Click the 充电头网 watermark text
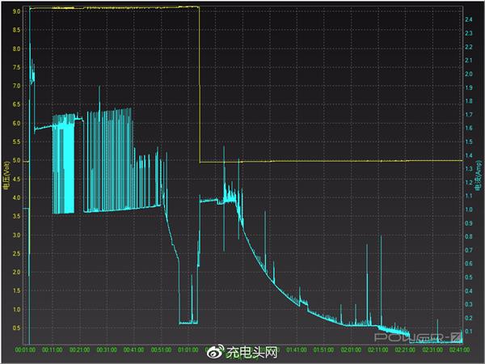 pos(251,353)
